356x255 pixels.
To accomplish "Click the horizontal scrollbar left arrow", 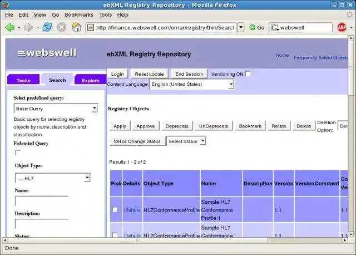I will [x=5, y=240].
